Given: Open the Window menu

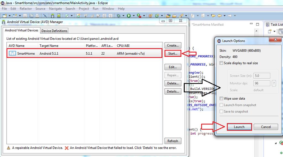Looking at the screenshot, I should (x=108, y=9).
